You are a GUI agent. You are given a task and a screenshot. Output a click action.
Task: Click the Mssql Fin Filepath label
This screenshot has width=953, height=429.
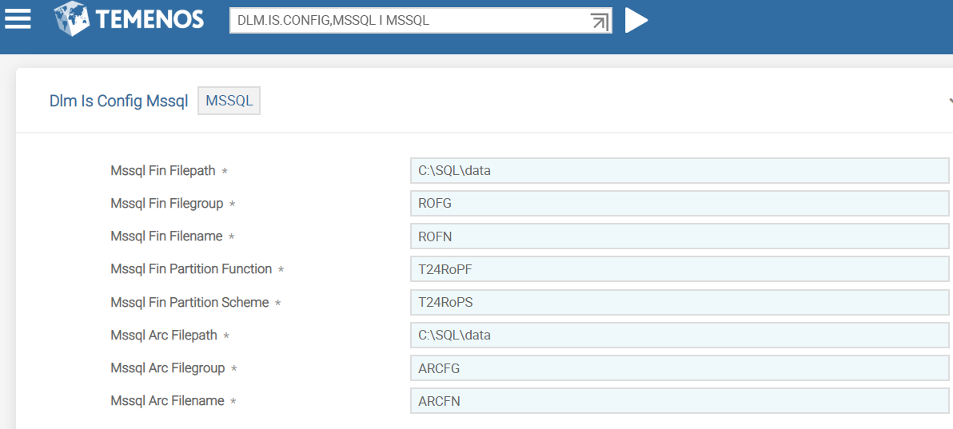(163, 171)
